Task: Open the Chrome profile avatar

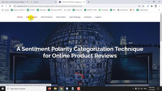Action: [156, 6]
